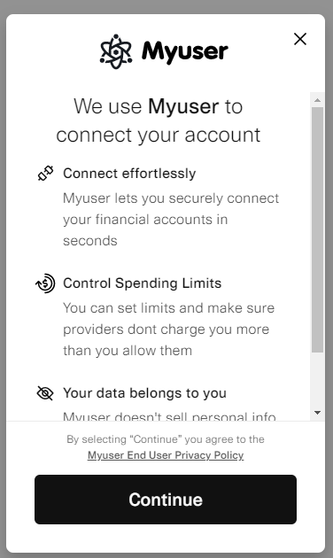This screenshot has height=558, width=333.
Task: Click the Myuser atom logo icon
Action: point(116,51)
